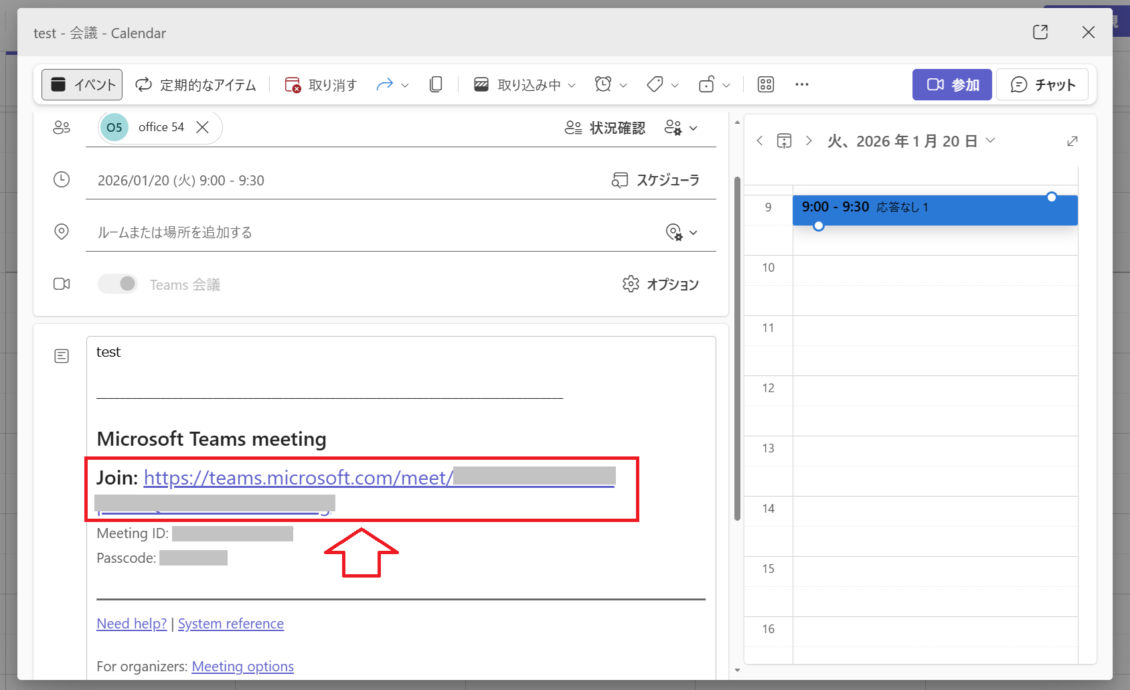Select 定期的なアイテム in the toolbar
1130x690 pixels.
[196, 84]
